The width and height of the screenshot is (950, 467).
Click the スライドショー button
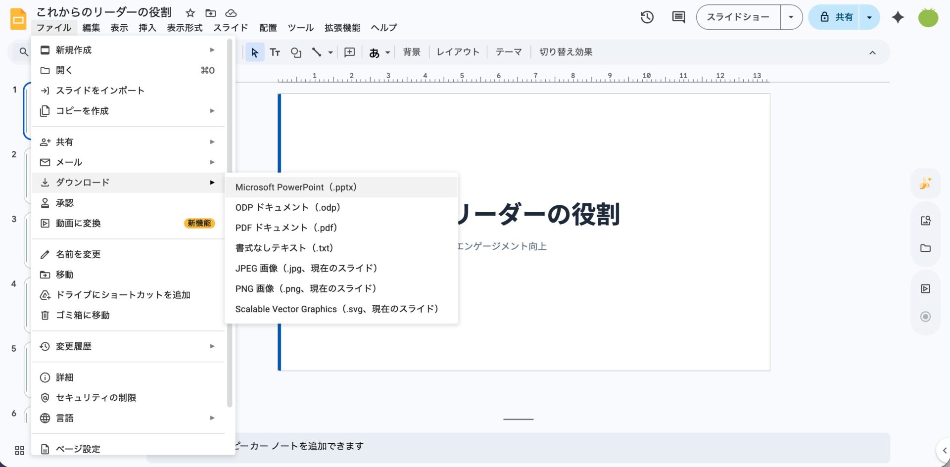click(x=738, y=17)
